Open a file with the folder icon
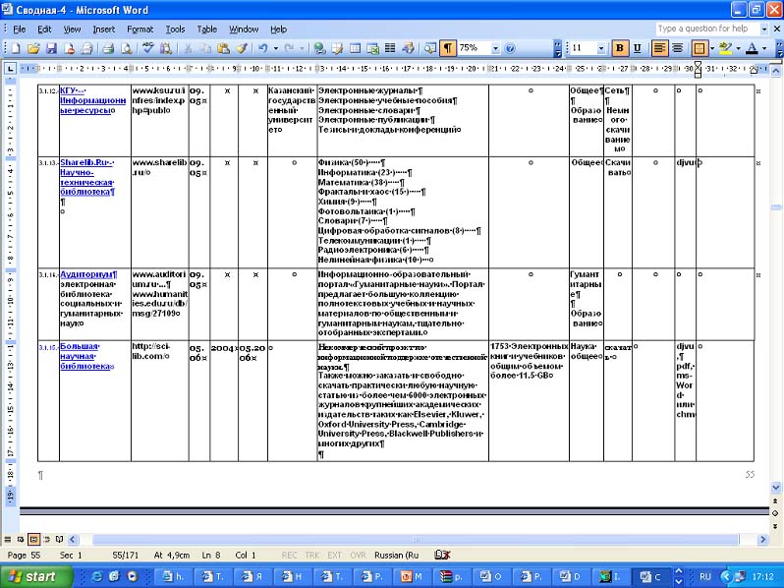 [34, 48]
